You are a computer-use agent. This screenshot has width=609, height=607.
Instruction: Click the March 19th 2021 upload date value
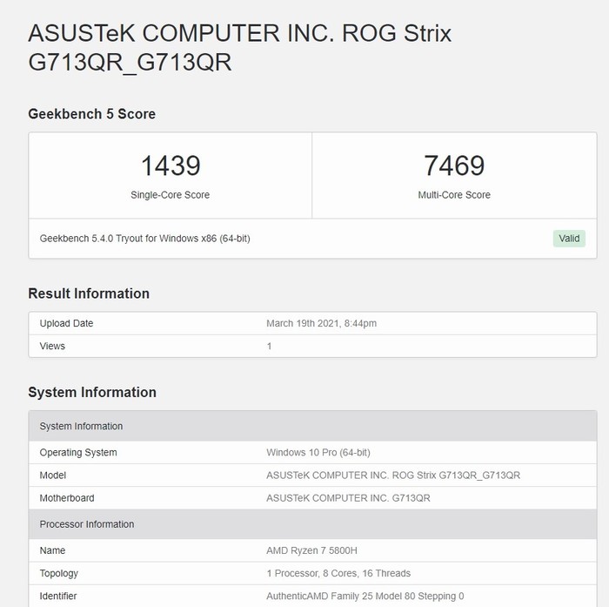(x=321, y=323)
